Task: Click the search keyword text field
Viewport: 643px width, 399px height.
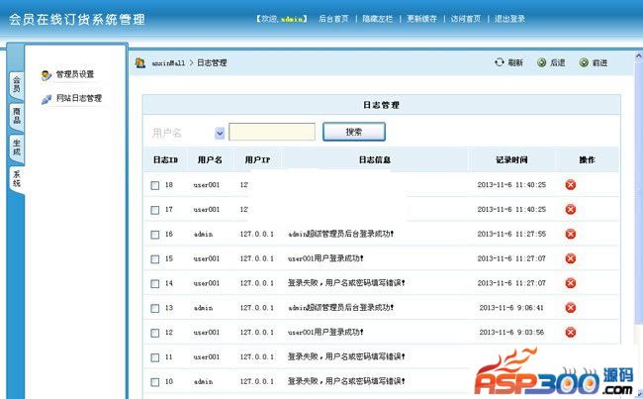Action: [x=272, y=132]
